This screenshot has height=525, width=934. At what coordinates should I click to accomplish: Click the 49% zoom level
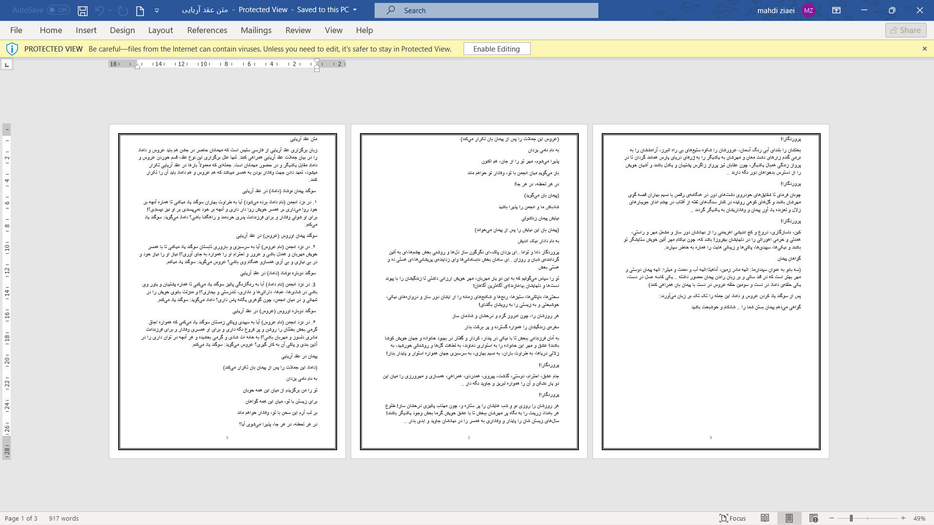tap(919, 518)
